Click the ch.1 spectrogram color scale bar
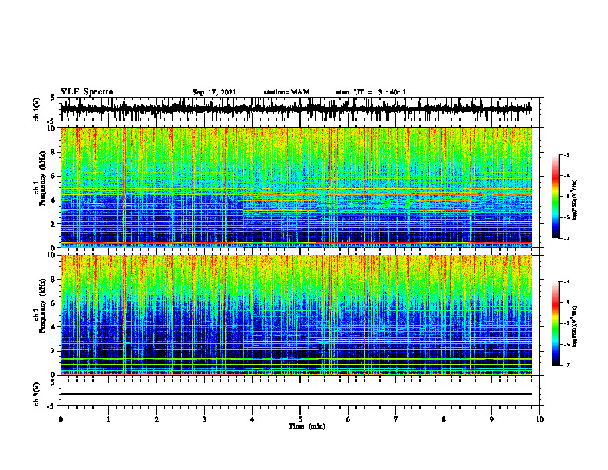This screenshot has height=470, width=608. [x=555, y=197]
